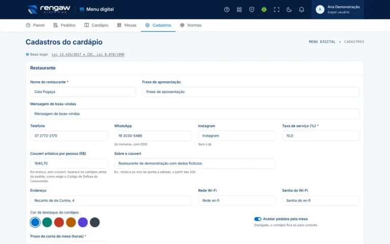Focus the Mensagem de boas-vindas field
Image resolution: width=390 pixels, height=244 pixels.
pos(195,114)
